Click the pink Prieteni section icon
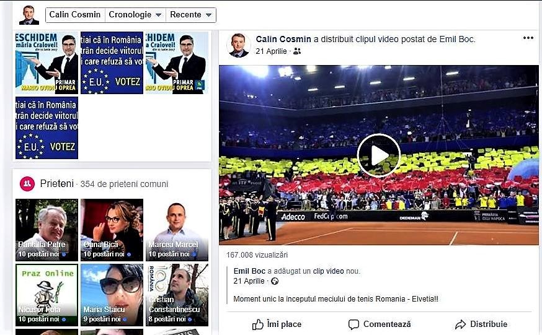The width and height of the screenshot is (542, 335). (27, 184)
